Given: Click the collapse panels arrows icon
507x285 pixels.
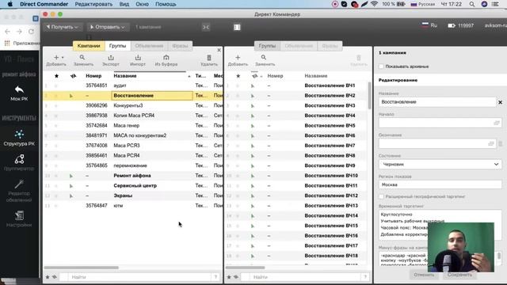Looking at the screenshot, I should tap(206, 27).
